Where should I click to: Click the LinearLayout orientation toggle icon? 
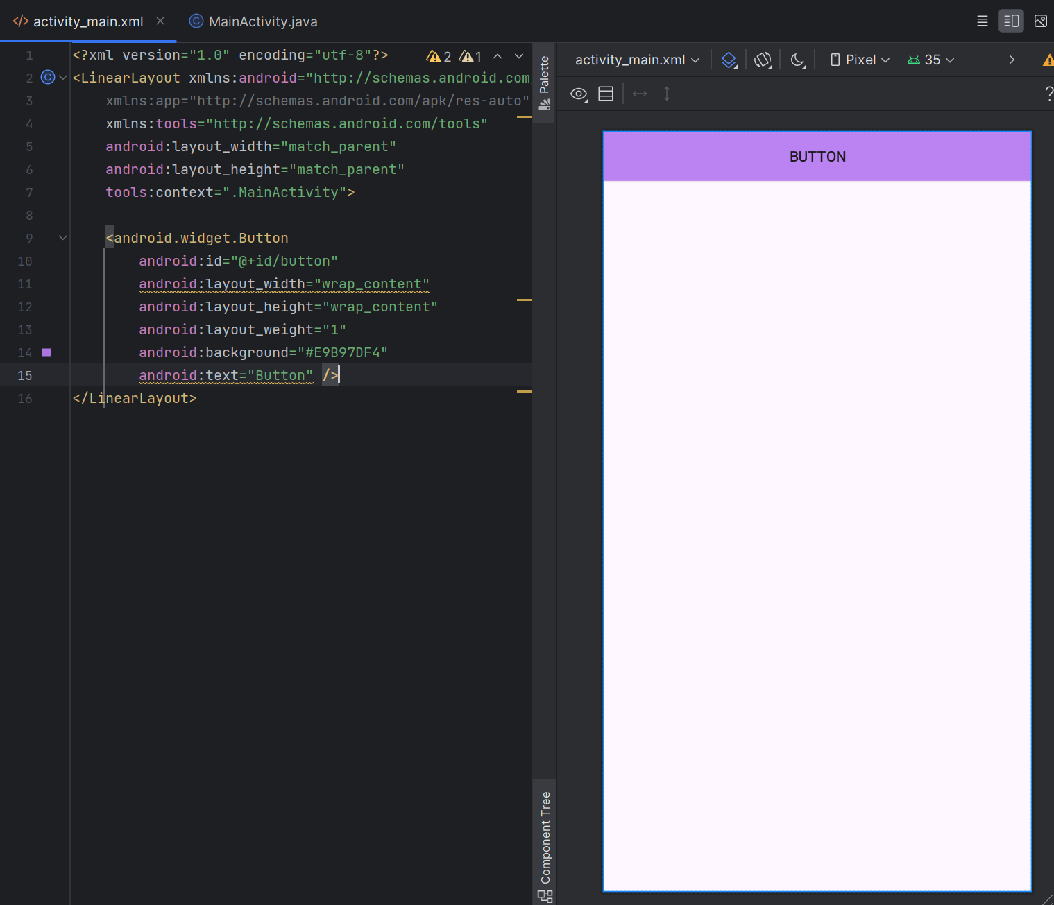606,94
